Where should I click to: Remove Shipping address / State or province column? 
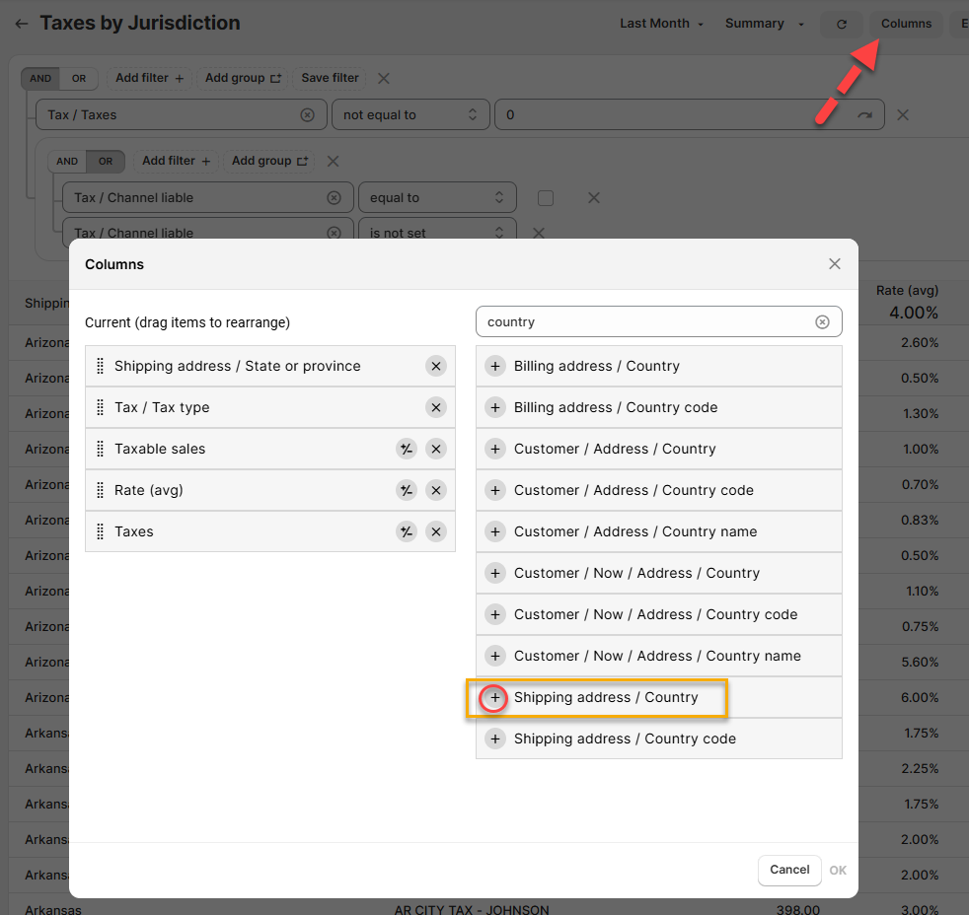435,366
